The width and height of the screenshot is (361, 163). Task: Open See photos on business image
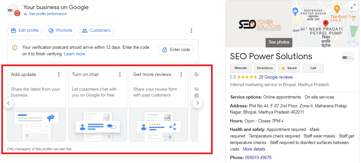279,42
